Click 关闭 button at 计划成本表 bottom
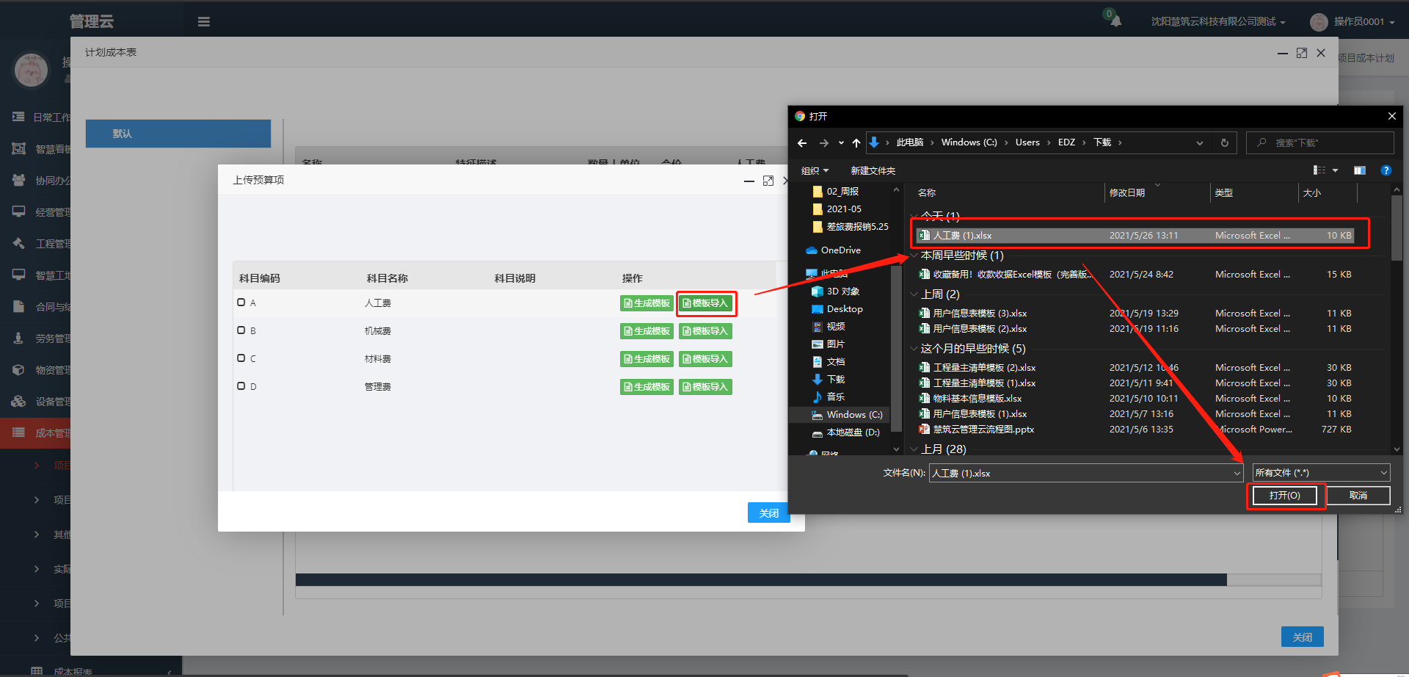Viewport: 1409px width, 677px height. click(x=1302, y=637)
